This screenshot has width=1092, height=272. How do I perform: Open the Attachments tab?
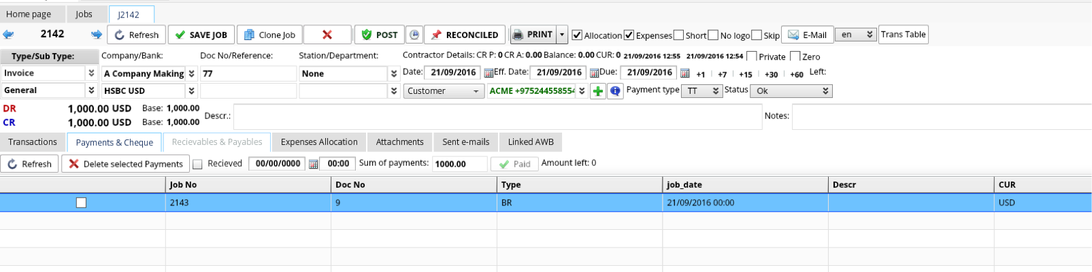399,142
